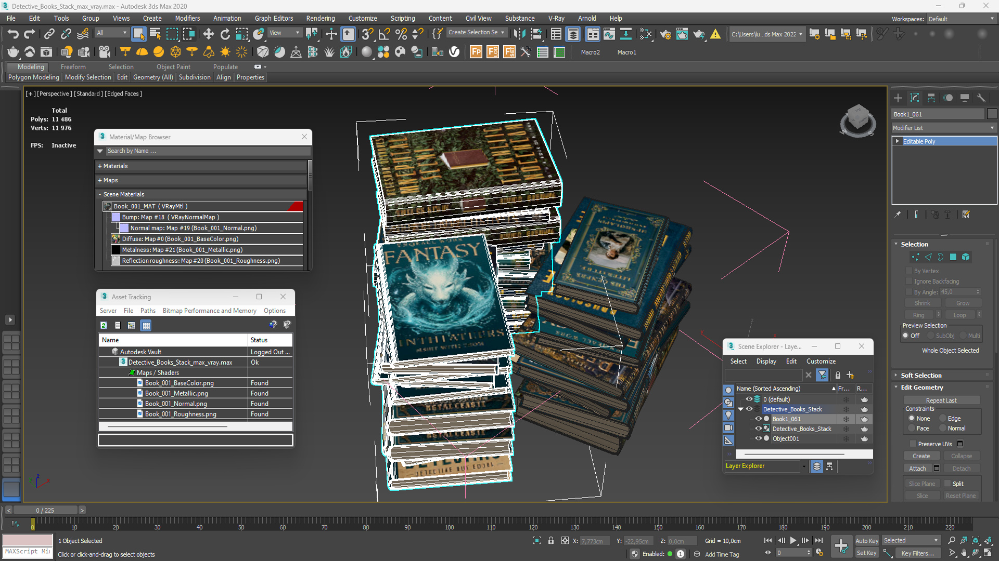Open the Hierarchy tab in command panel
Image resolution: width=999 pixels, height=561 pixels.
931,98
